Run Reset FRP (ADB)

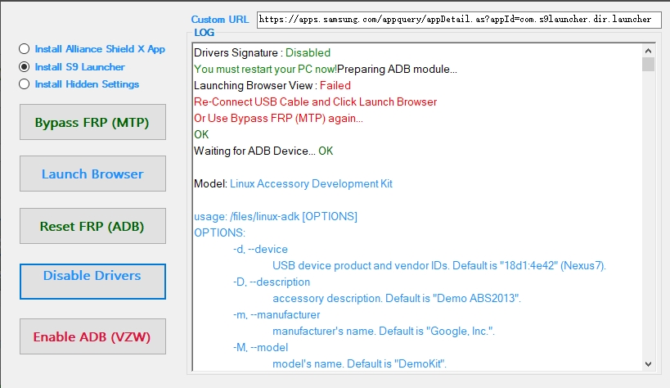point(92,226)
